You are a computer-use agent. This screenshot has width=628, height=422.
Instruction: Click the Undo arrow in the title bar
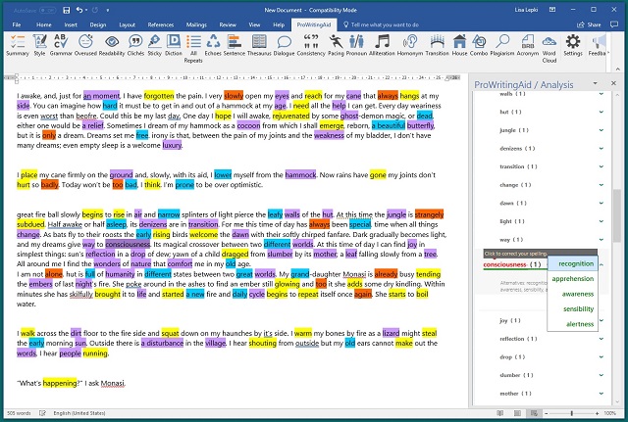[79, 10]
